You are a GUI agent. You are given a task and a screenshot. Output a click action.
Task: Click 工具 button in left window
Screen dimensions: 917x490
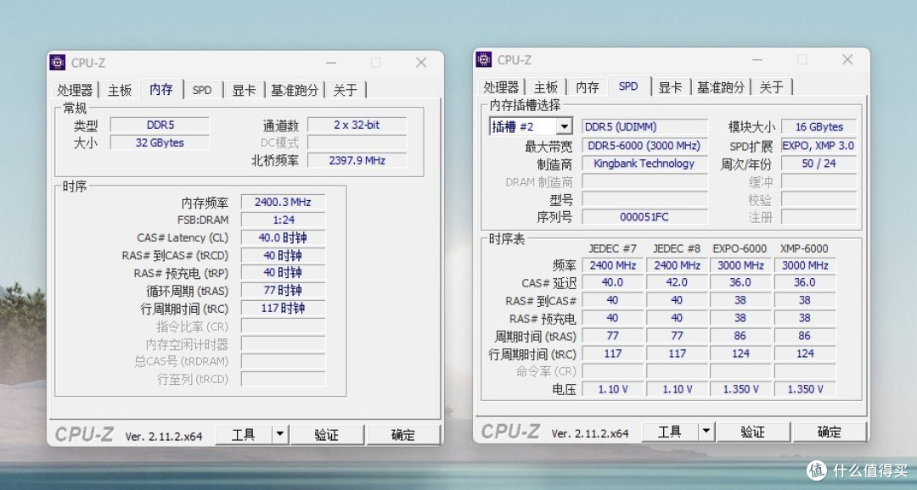pyautogui.click(x=244, y=435)
